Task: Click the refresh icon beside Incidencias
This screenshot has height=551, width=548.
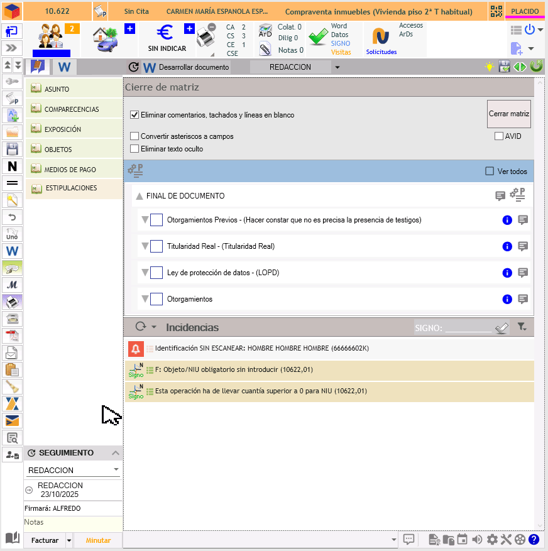Action: (x=141, y=327)
